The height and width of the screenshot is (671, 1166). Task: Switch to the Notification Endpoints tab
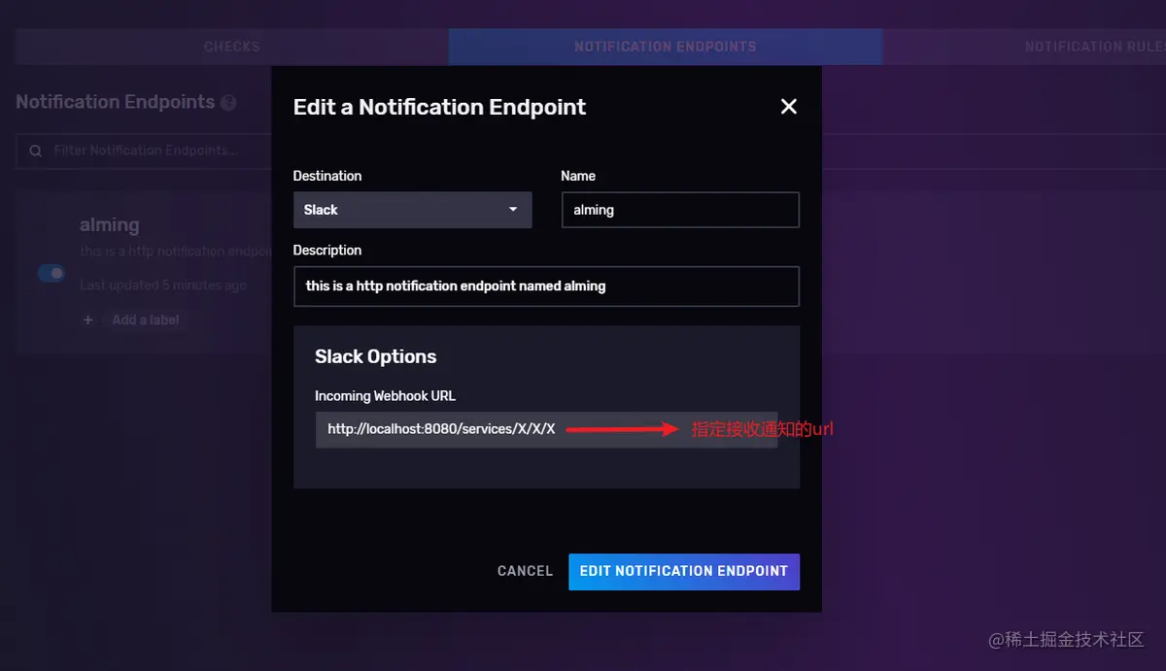[x=666, y=47]
